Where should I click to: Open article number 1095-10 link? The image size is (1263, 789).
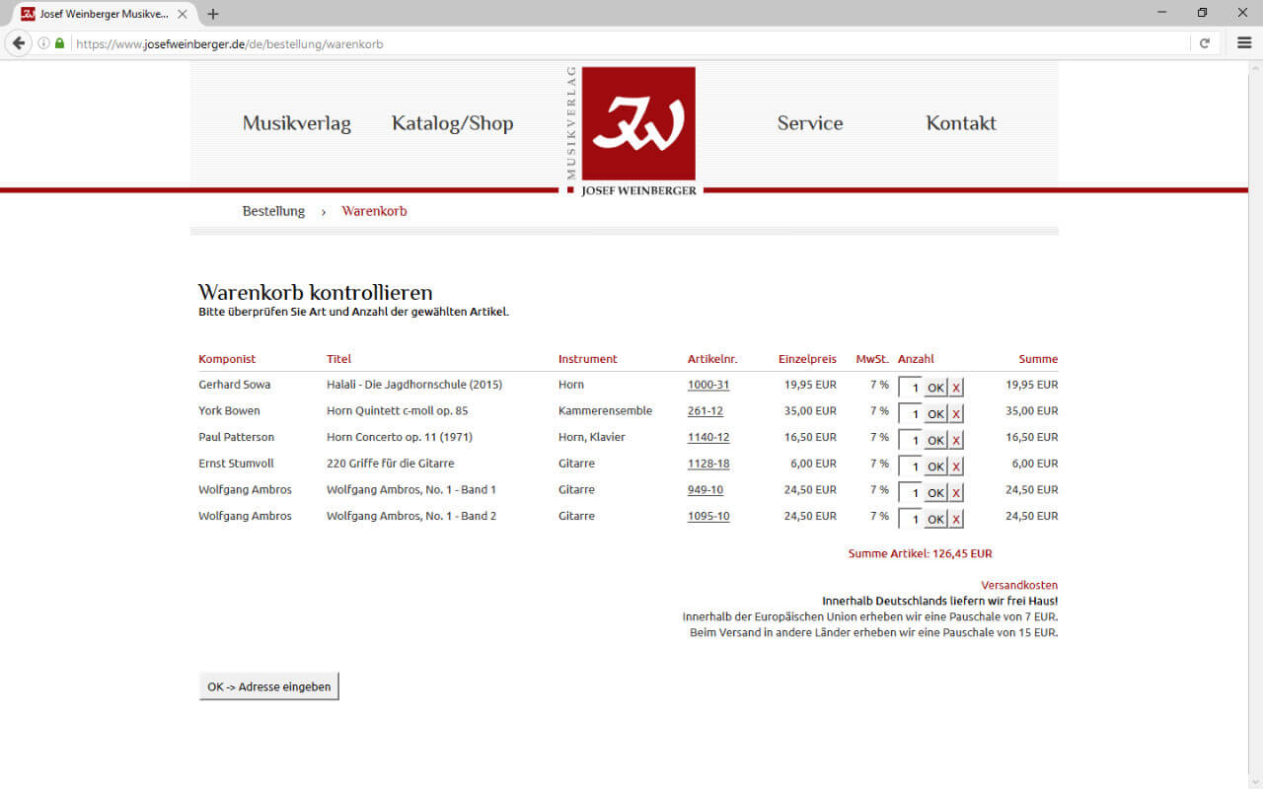point(708,516)
